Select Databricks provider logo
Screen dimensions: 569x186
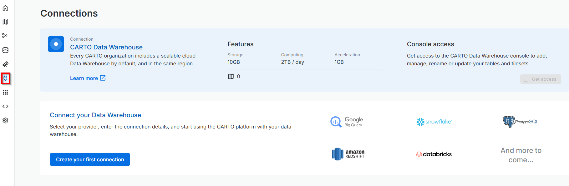(x=434, y=154)
